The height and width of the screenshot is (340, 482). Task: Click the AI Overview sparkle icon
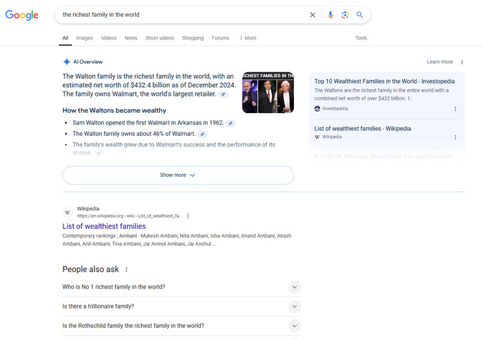point(66,62)
